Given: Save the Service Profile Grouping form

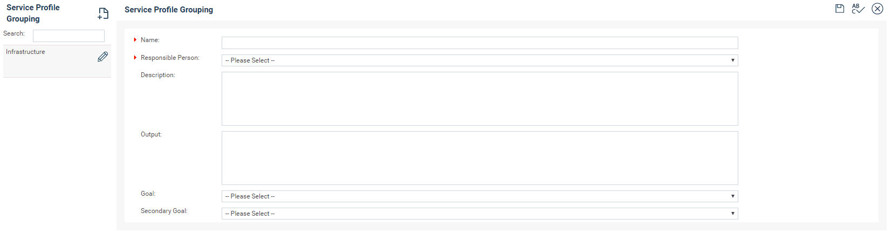Looking at the screenshot, I should [840, 9].
